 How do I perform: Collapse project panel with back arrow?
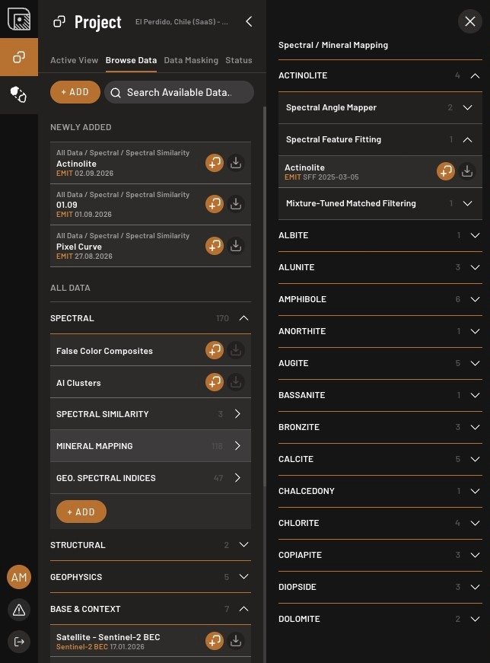249,21
